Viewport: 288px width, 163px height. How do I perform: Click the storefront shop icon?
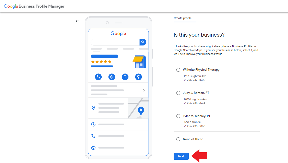pos(139,62)
